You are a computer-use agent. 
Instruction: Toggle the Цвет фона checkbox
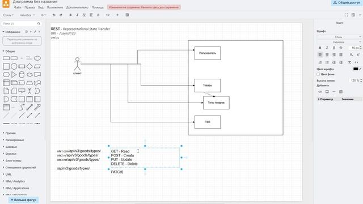coord(318,74)
